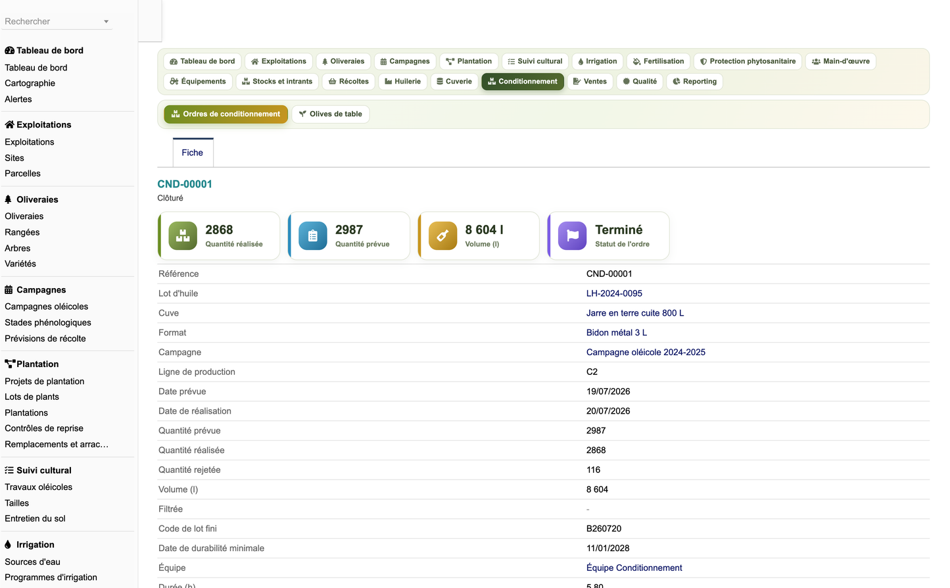Image resolution: width=950 pixels, height=588 pixels.
Task: Click the Terminé status card
Action: [609, 235]
